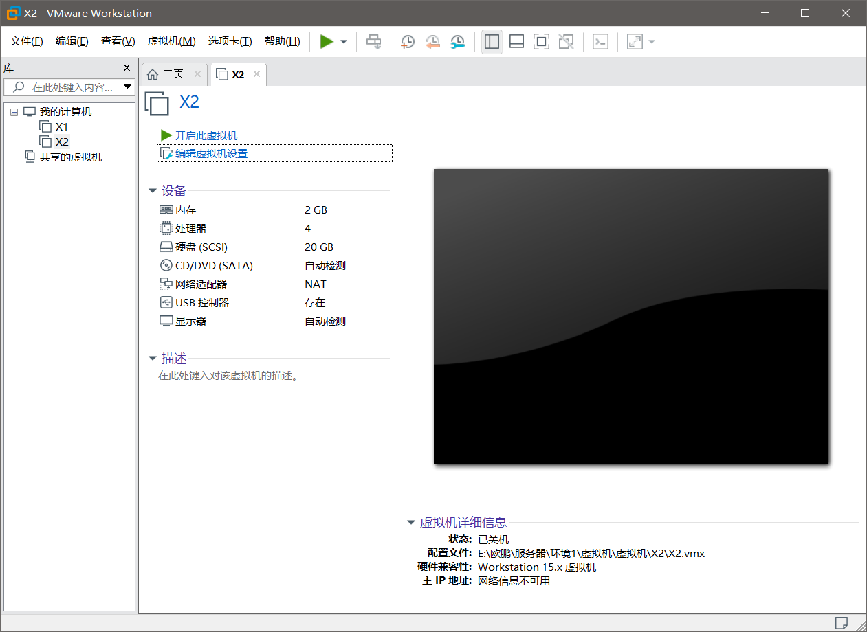
Task: Click the 内存 memory device icon
Action: 166,210
